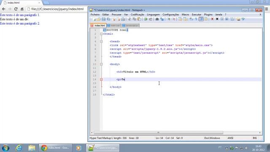The width and height of the screenshot is (270, 152).
Task: Open the Janela menu
Action: (219, 15)
